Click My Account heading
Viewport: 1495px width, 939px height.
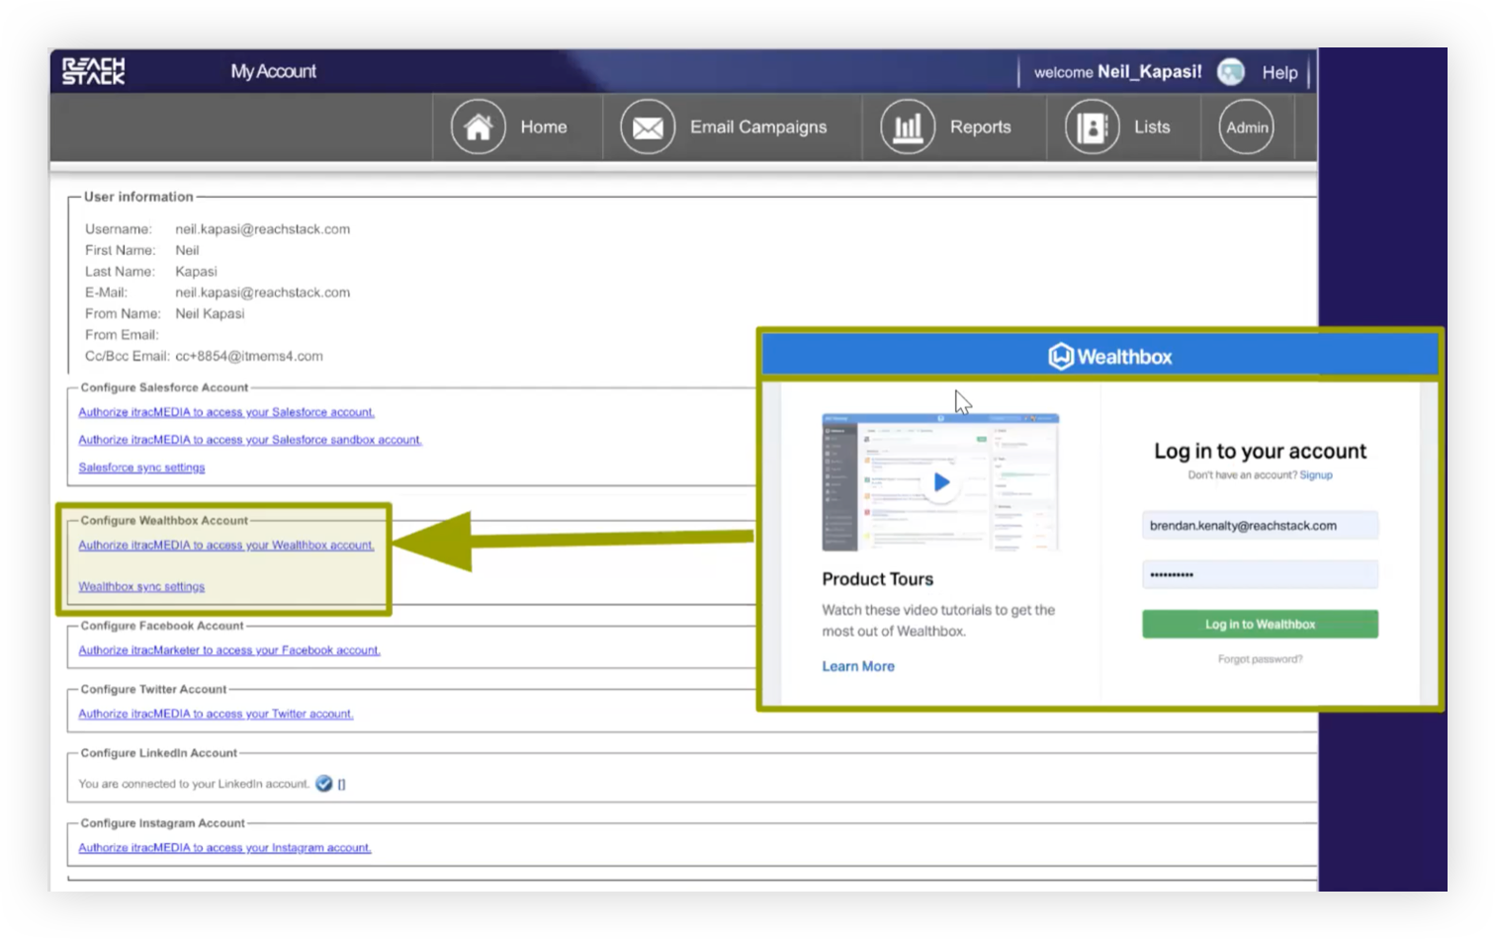click(x=274, y=71)
